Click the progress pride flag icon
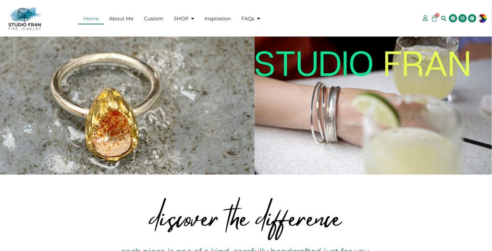Viewport: 492px width, 251px height. [482, 19]
